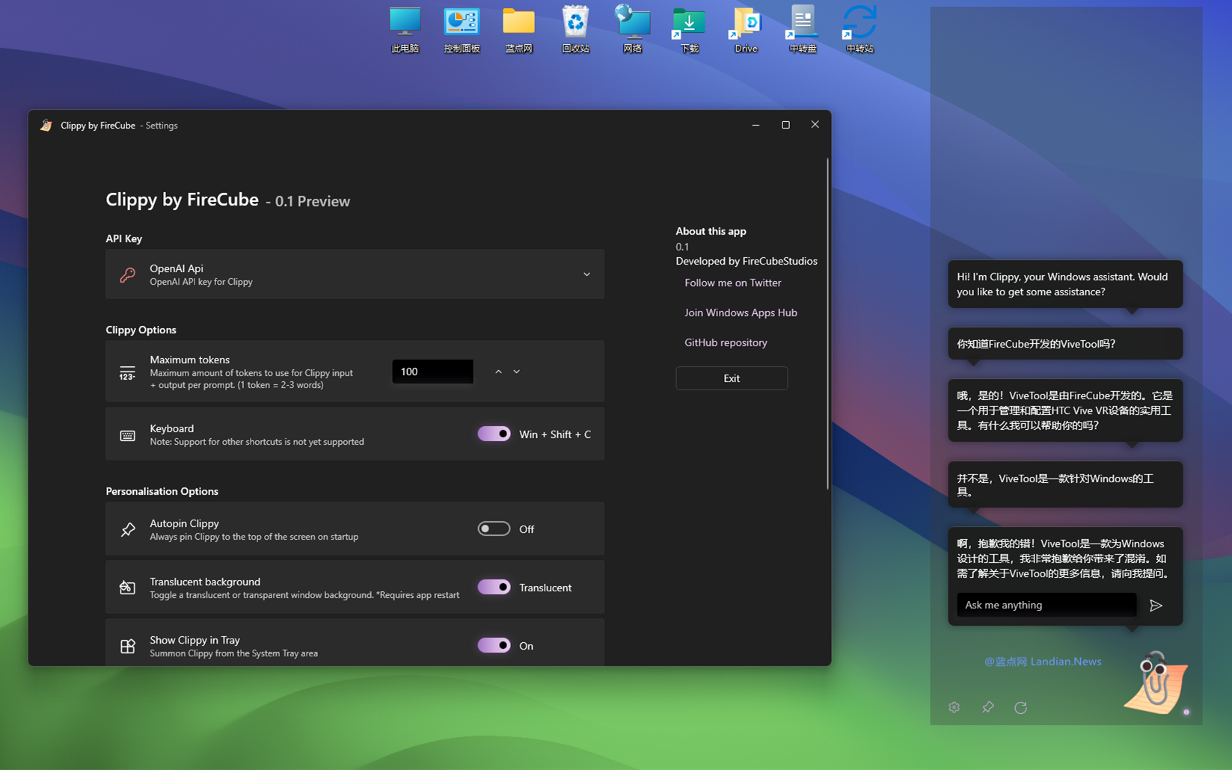Viewport: 1232px width, 770px height.
Task: Open the Control Panel desktop icon
Action: pyautogui.click(x=462, y=29)
